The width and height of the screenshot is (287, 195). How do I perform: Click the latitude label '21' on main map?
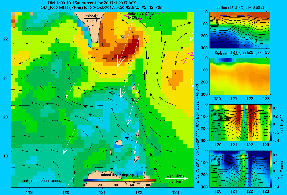6,78
